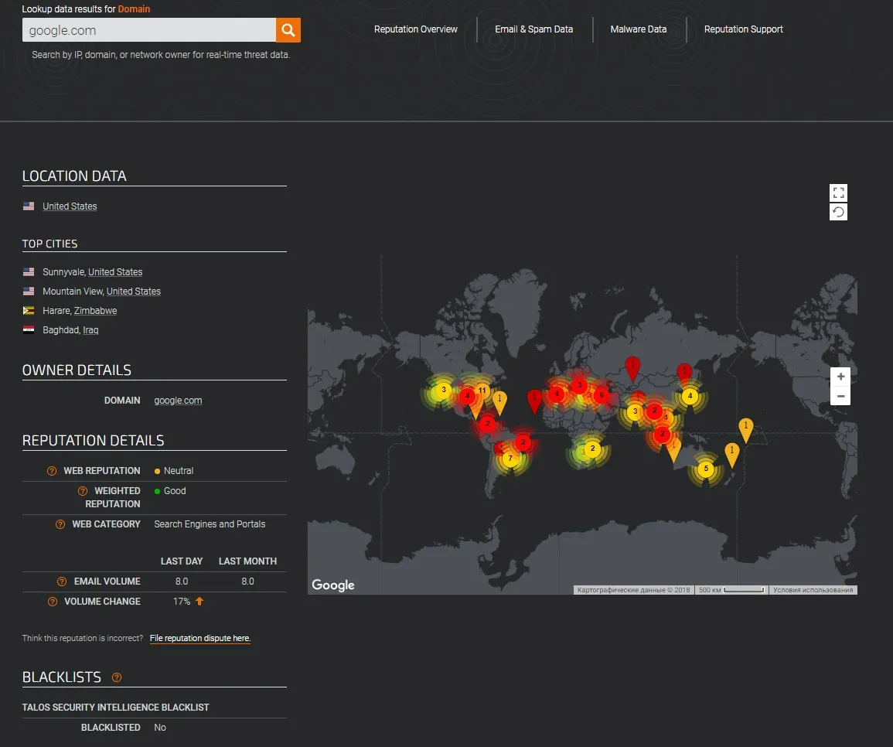Toggle fullscreen map view icon
The image size is (893, 747).
(838, 193)
